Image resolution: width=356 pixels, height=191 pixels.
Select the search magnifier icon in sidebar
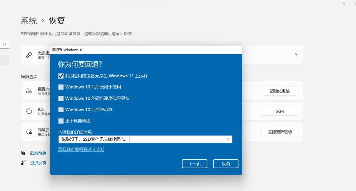click(x=5, y=44)
